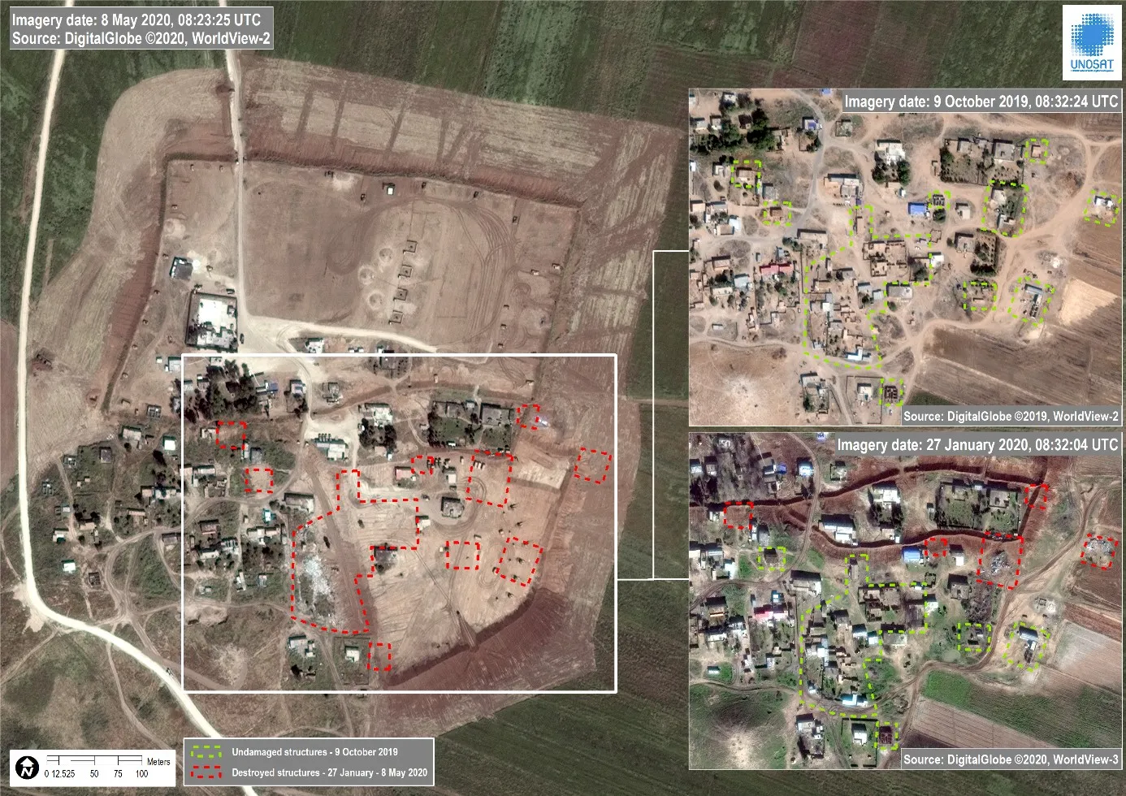Click the "Imagery date: 9 October 2019" label
The height and width of the screenshot is (796, 1126).
click(x=981, y=102)
